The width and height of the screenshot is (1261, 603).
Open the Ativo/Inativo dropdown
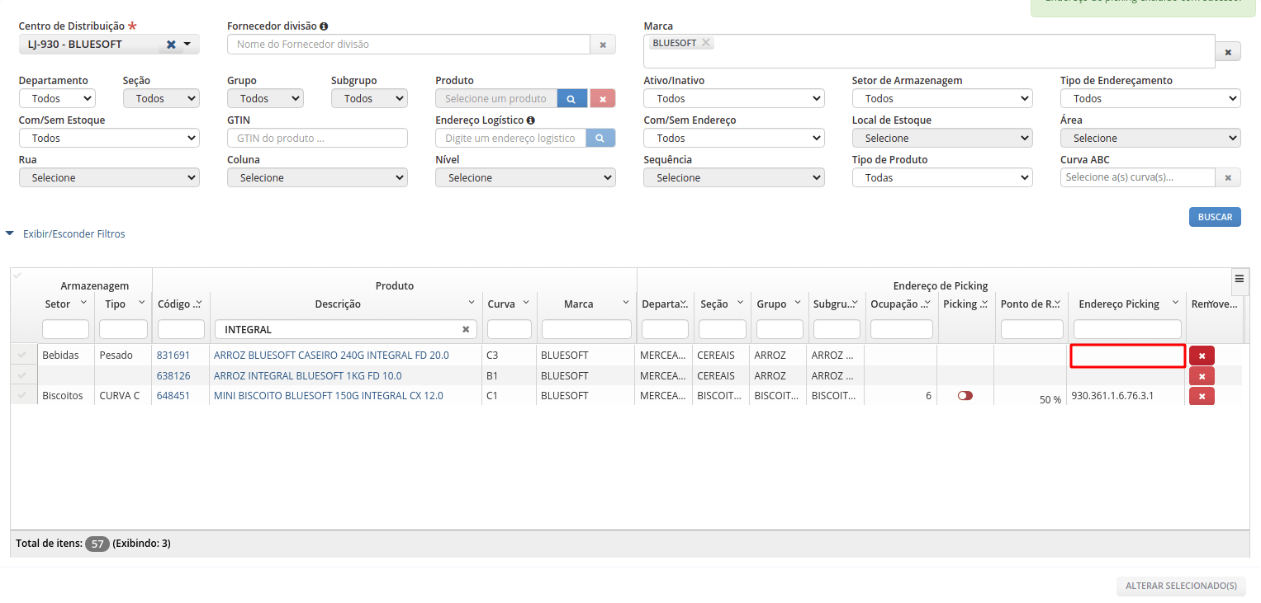(733, 99)
